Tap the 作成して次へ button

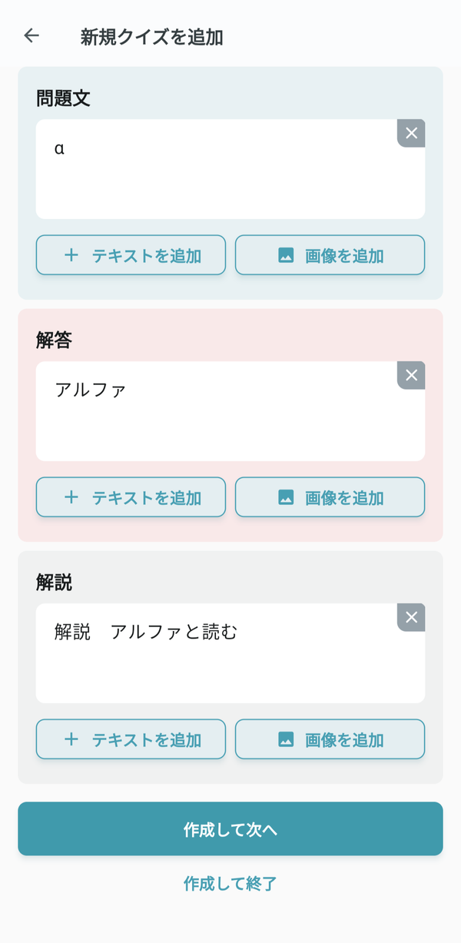tap(230, 828)
